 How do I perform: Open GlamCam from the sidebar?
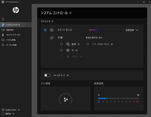pyautogui.click(x=10, y=30)
